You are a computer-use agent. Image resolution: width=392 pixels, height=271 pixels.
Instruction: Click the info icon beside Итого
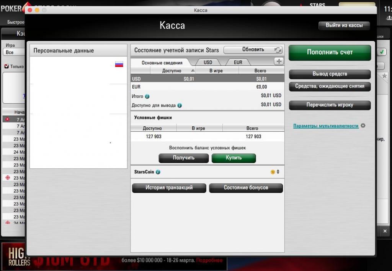click(147, 96)
